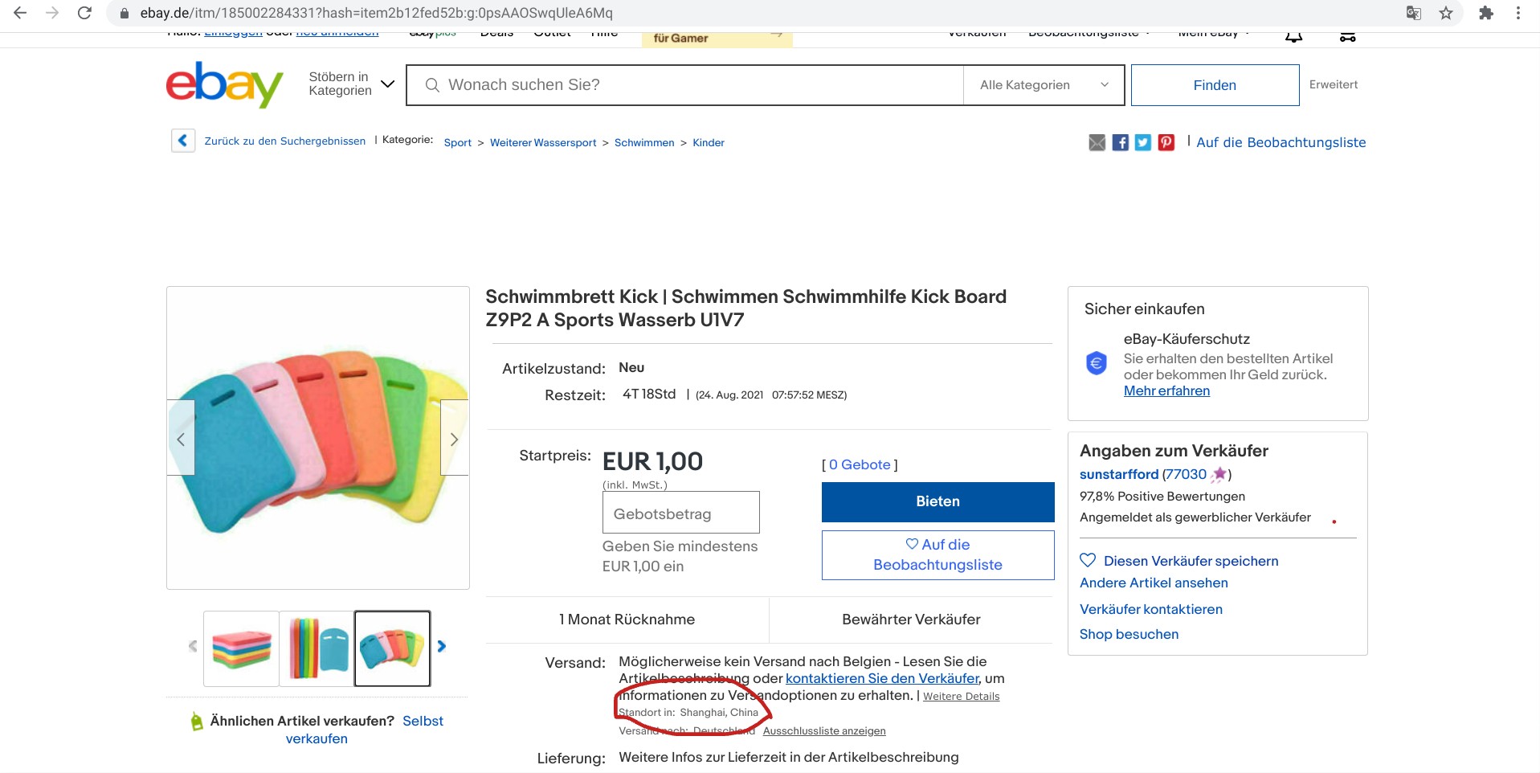The height and width of the screenshot is (773, 1540).
Task: Save this seller heart link
Action: coord(1178,561)
